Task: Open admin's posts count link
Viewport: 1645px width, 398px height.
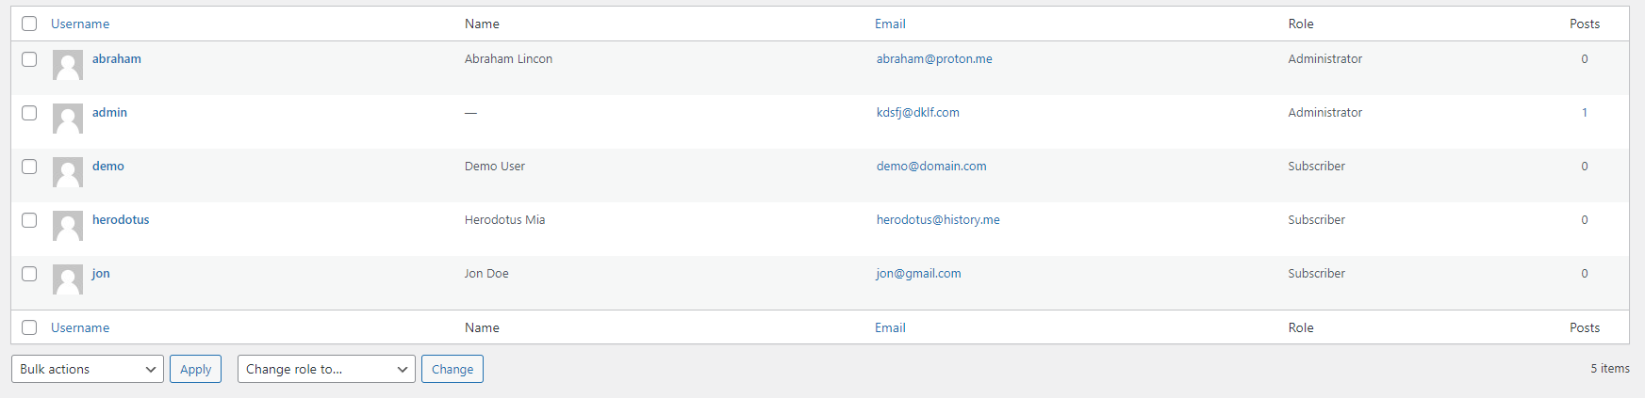Action: (1585, 113)
